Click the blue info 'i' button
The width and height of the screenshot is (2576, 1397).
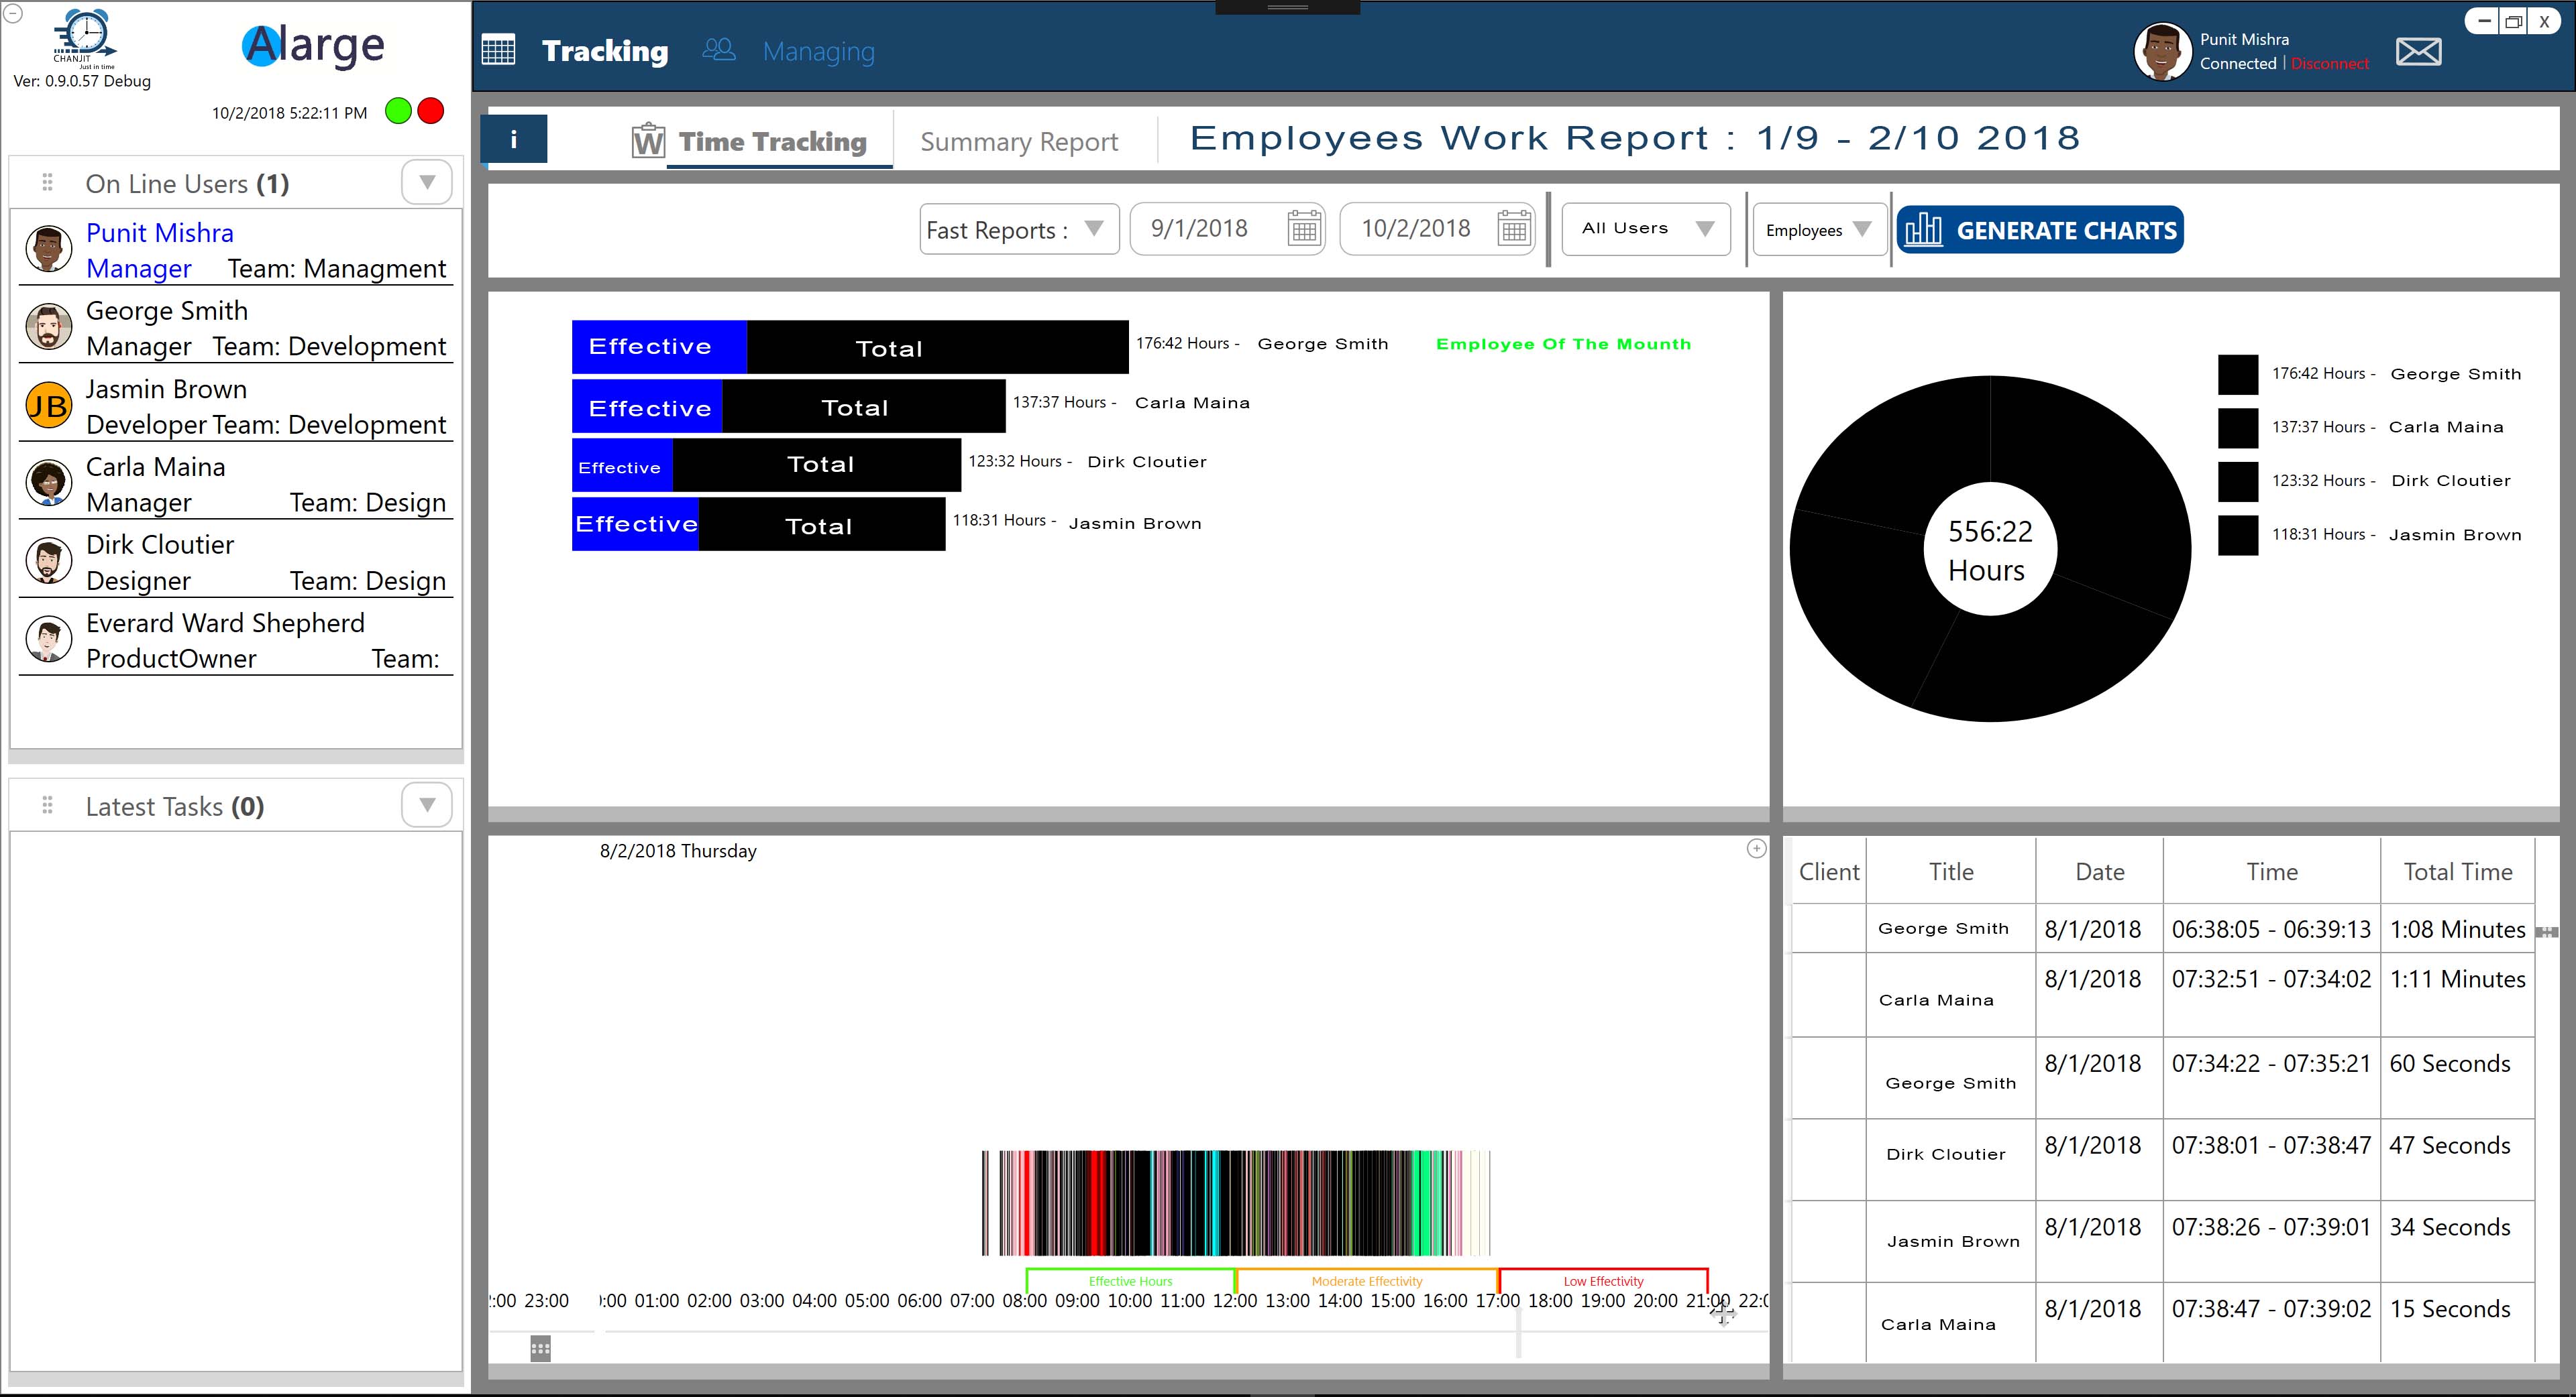[x=514, y=139]
